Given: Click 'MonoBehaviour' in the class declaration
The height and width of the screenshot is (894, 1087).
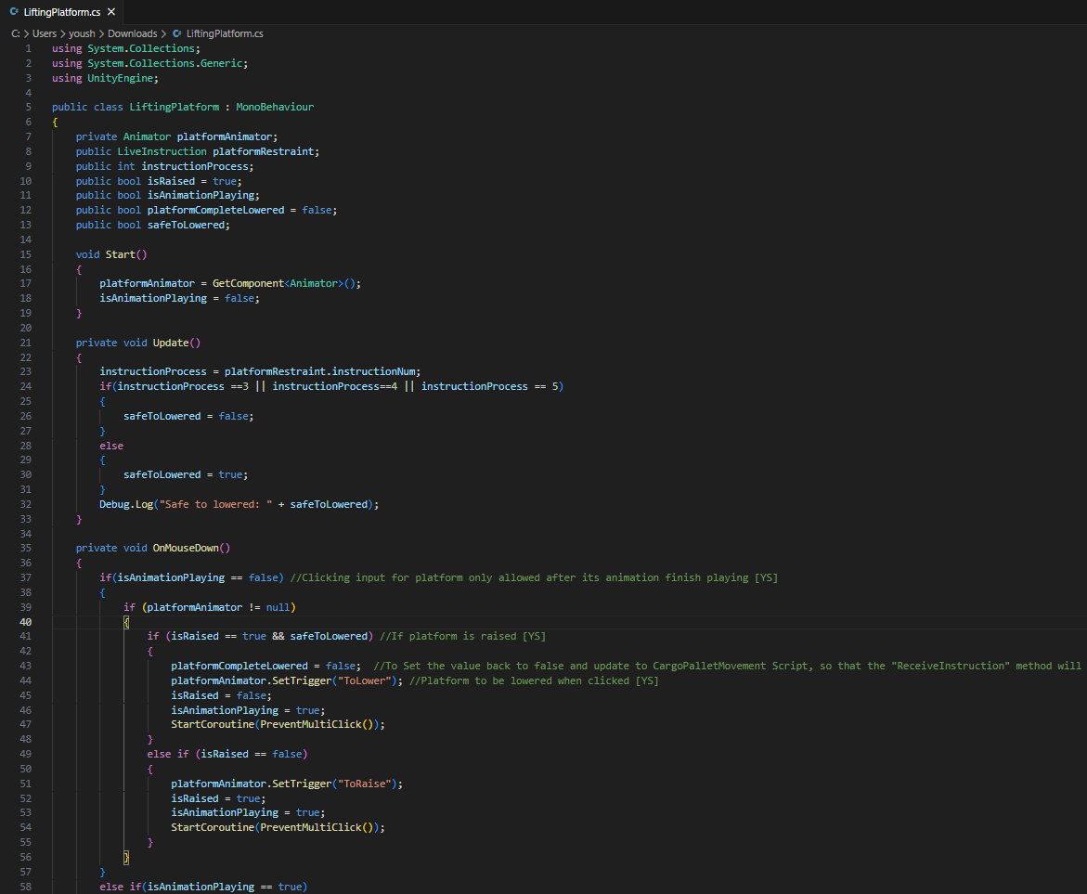Looking at the screenshot, I should (275, 107).
